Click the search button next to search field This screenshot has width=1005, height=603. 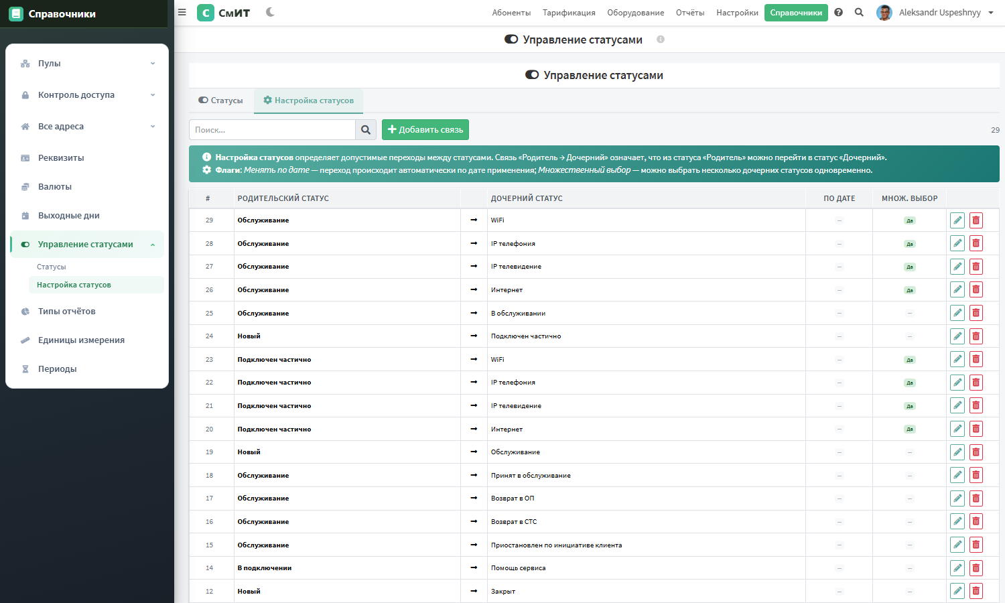click(x=366, y=130)
